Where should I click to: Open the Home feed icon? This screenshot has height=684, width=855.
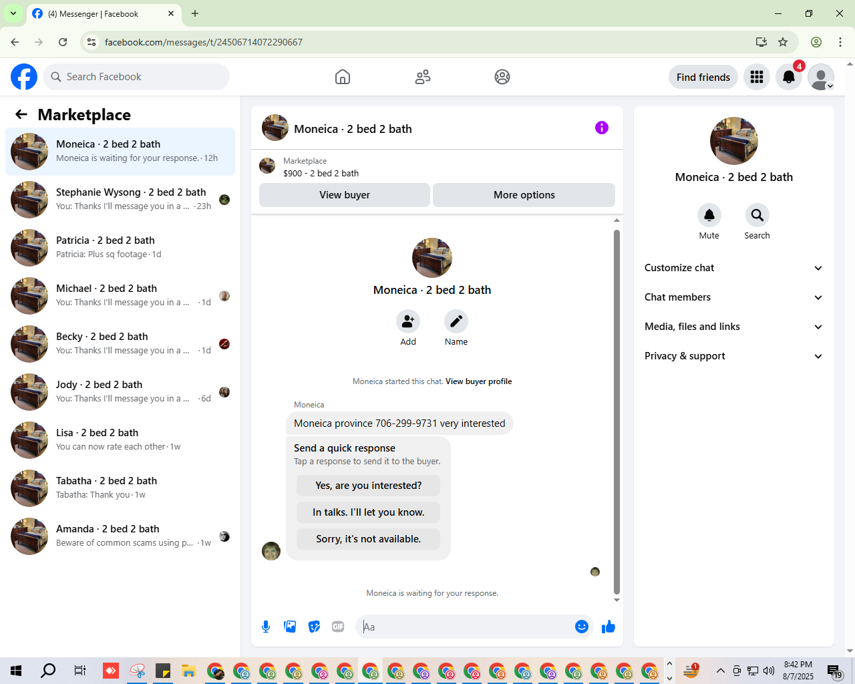[343, 77]
